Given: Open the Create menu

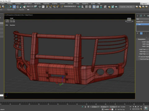Looking at the screenshot, I should point(2,4).
